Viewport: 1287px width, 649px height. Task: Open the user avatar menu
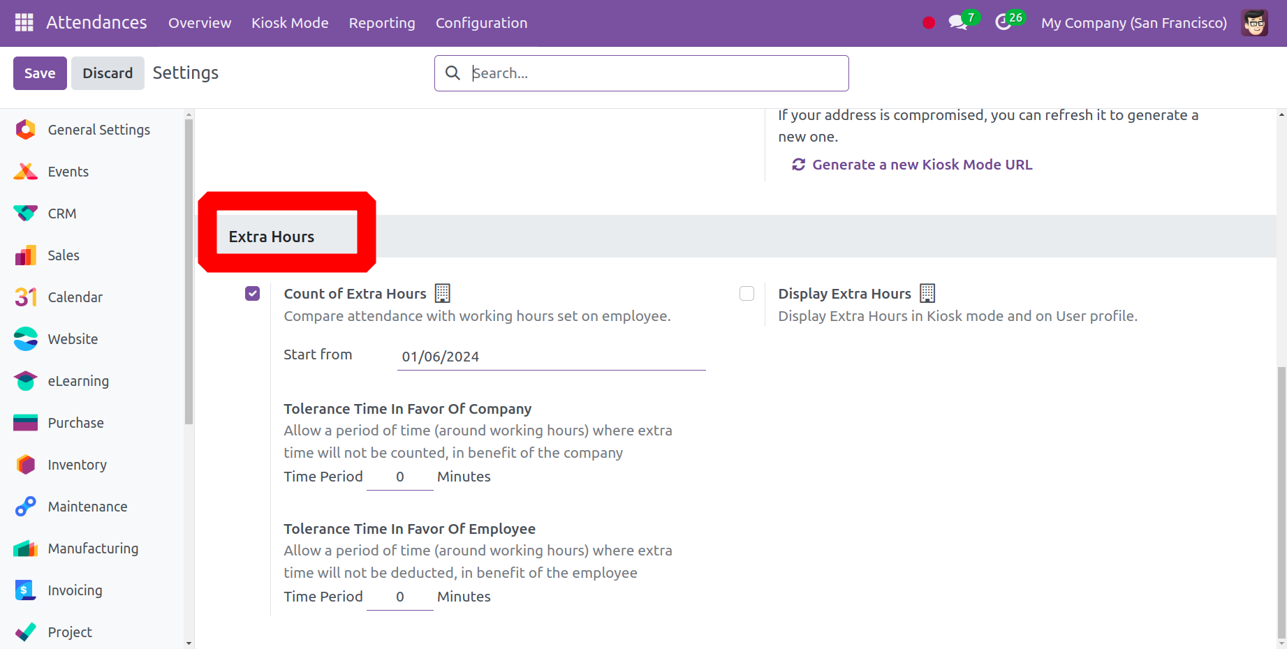tap(1254, 22)
